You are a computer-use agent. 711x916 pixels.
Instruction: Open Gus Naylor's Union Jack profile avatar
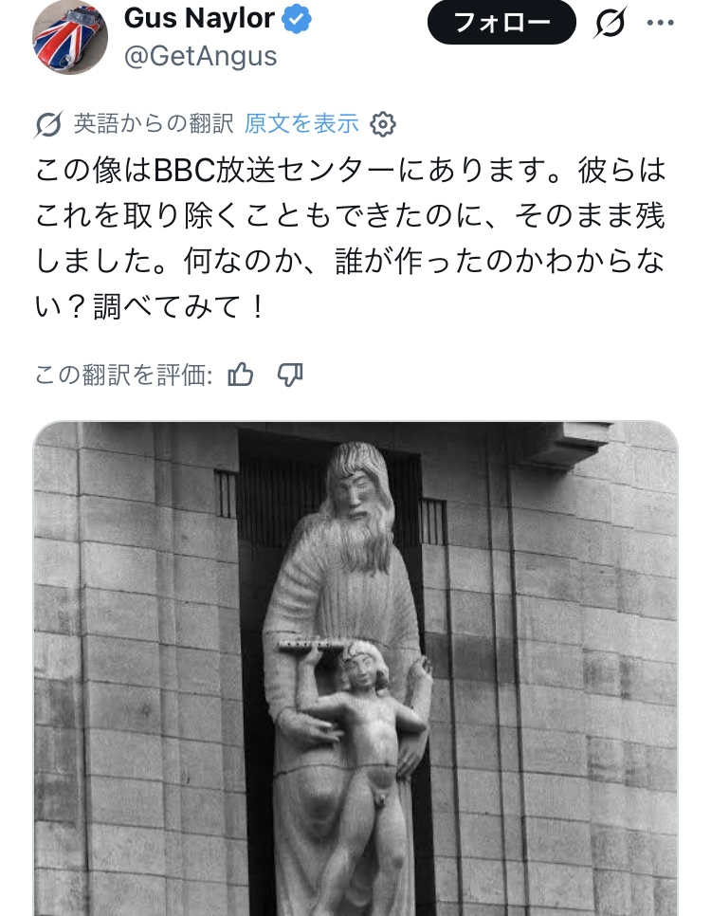pos(69,36)
